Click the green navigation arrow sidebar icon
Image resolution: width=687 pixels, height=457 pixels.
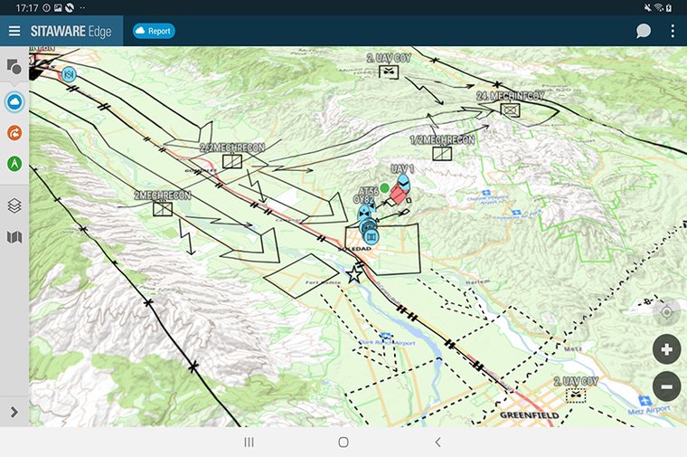[14, 164]
